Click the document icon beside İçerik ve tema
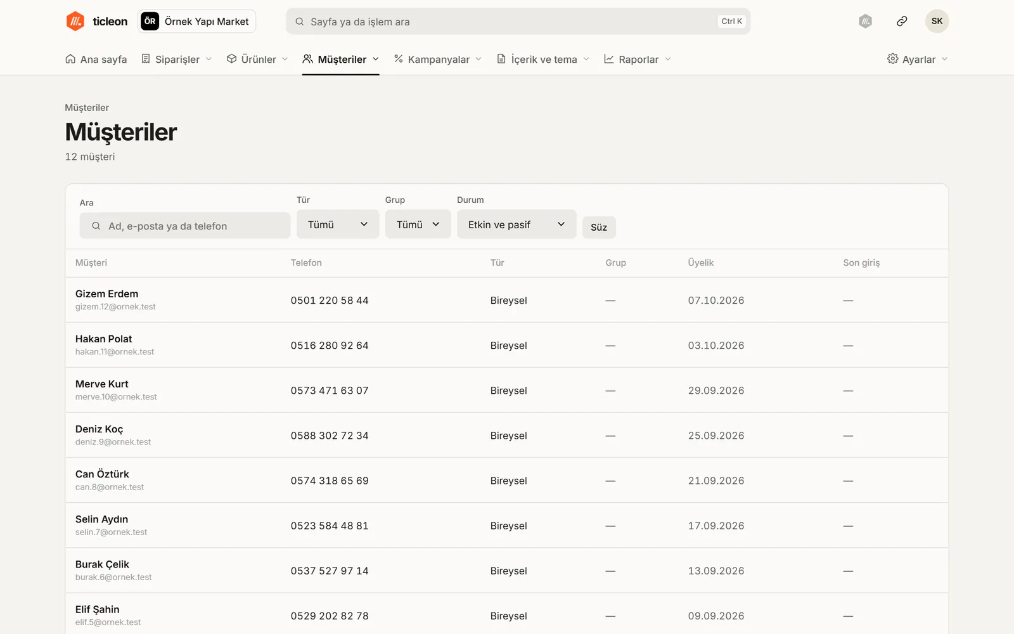 tap(501, 59)
